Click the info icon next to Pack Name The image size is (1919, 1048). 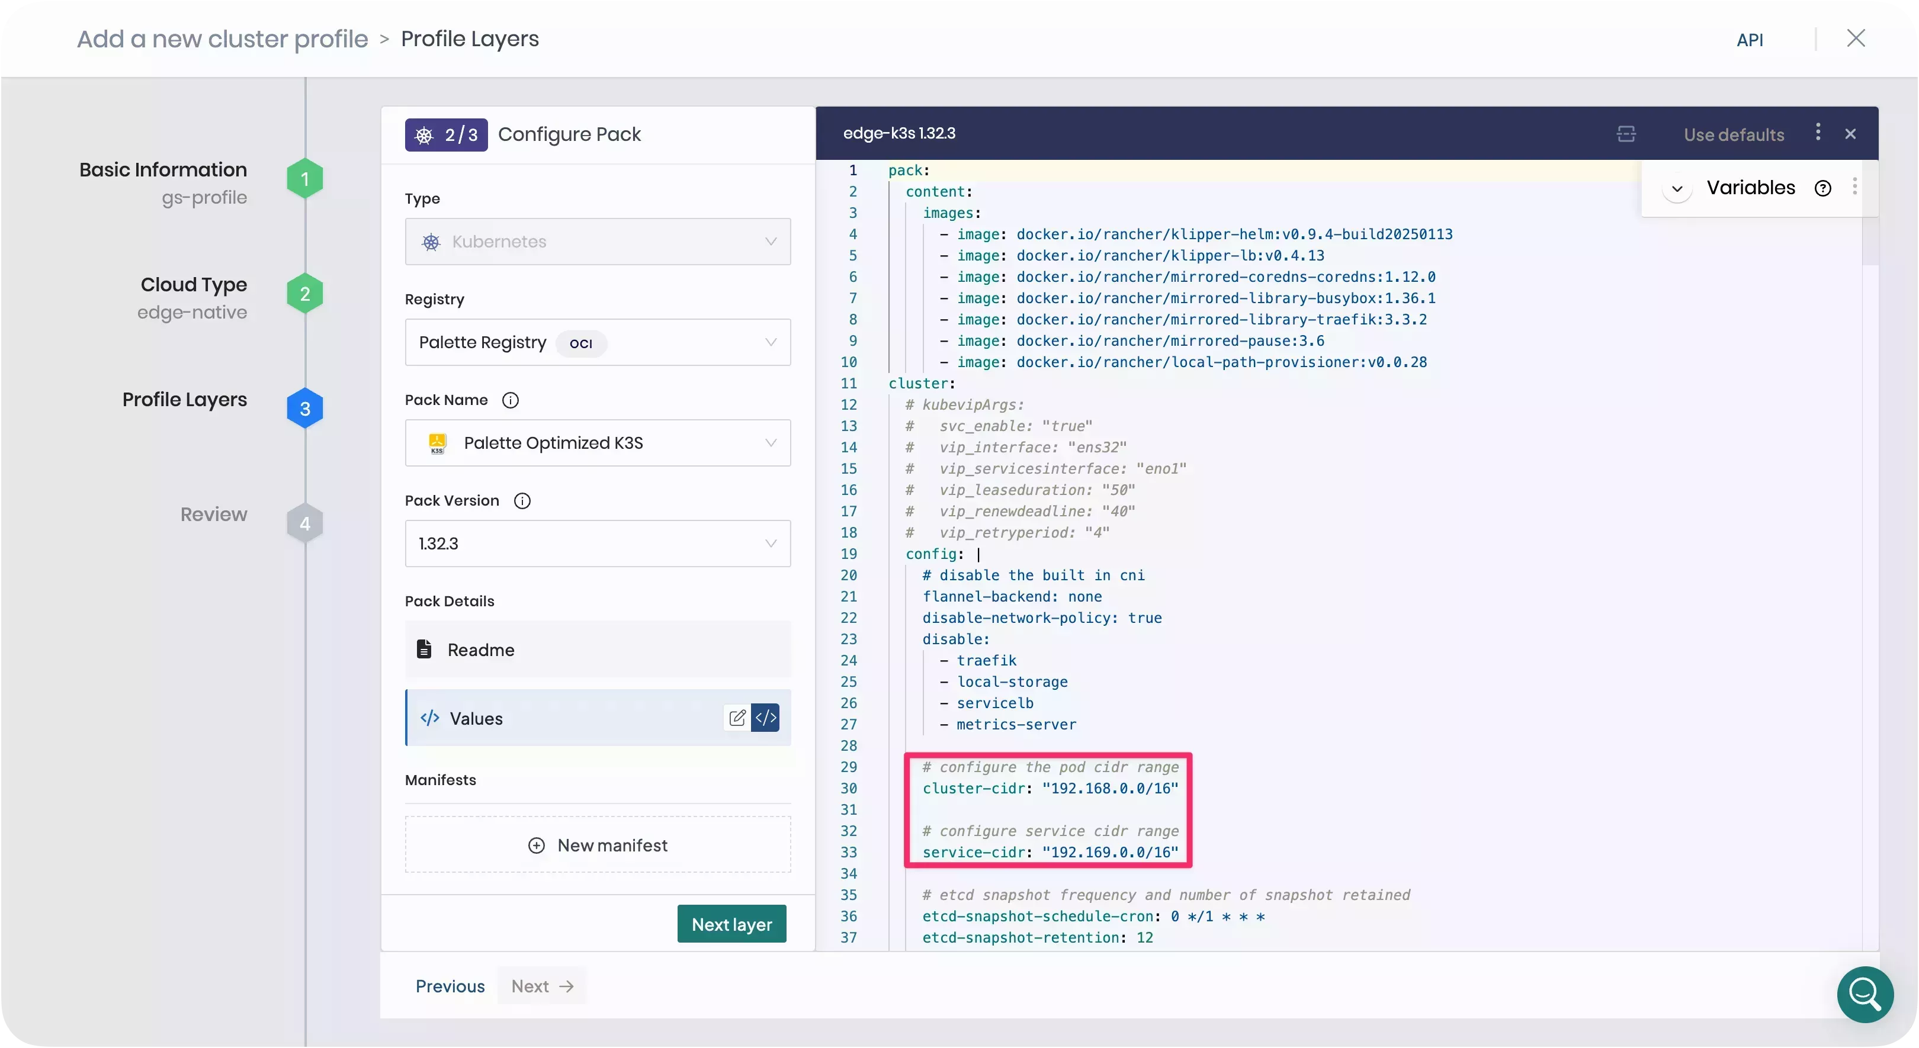click(x=511, y=400)
